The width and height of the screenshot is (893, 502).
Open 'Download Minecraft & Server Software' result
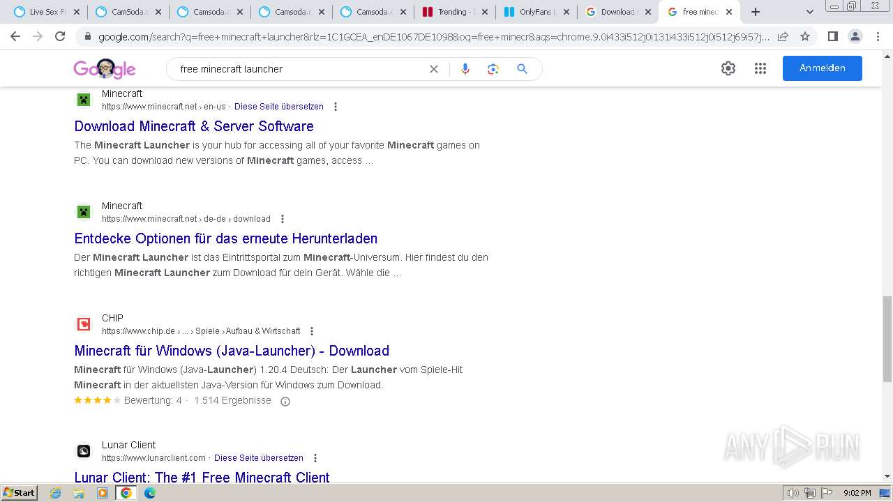pos(194,126)
